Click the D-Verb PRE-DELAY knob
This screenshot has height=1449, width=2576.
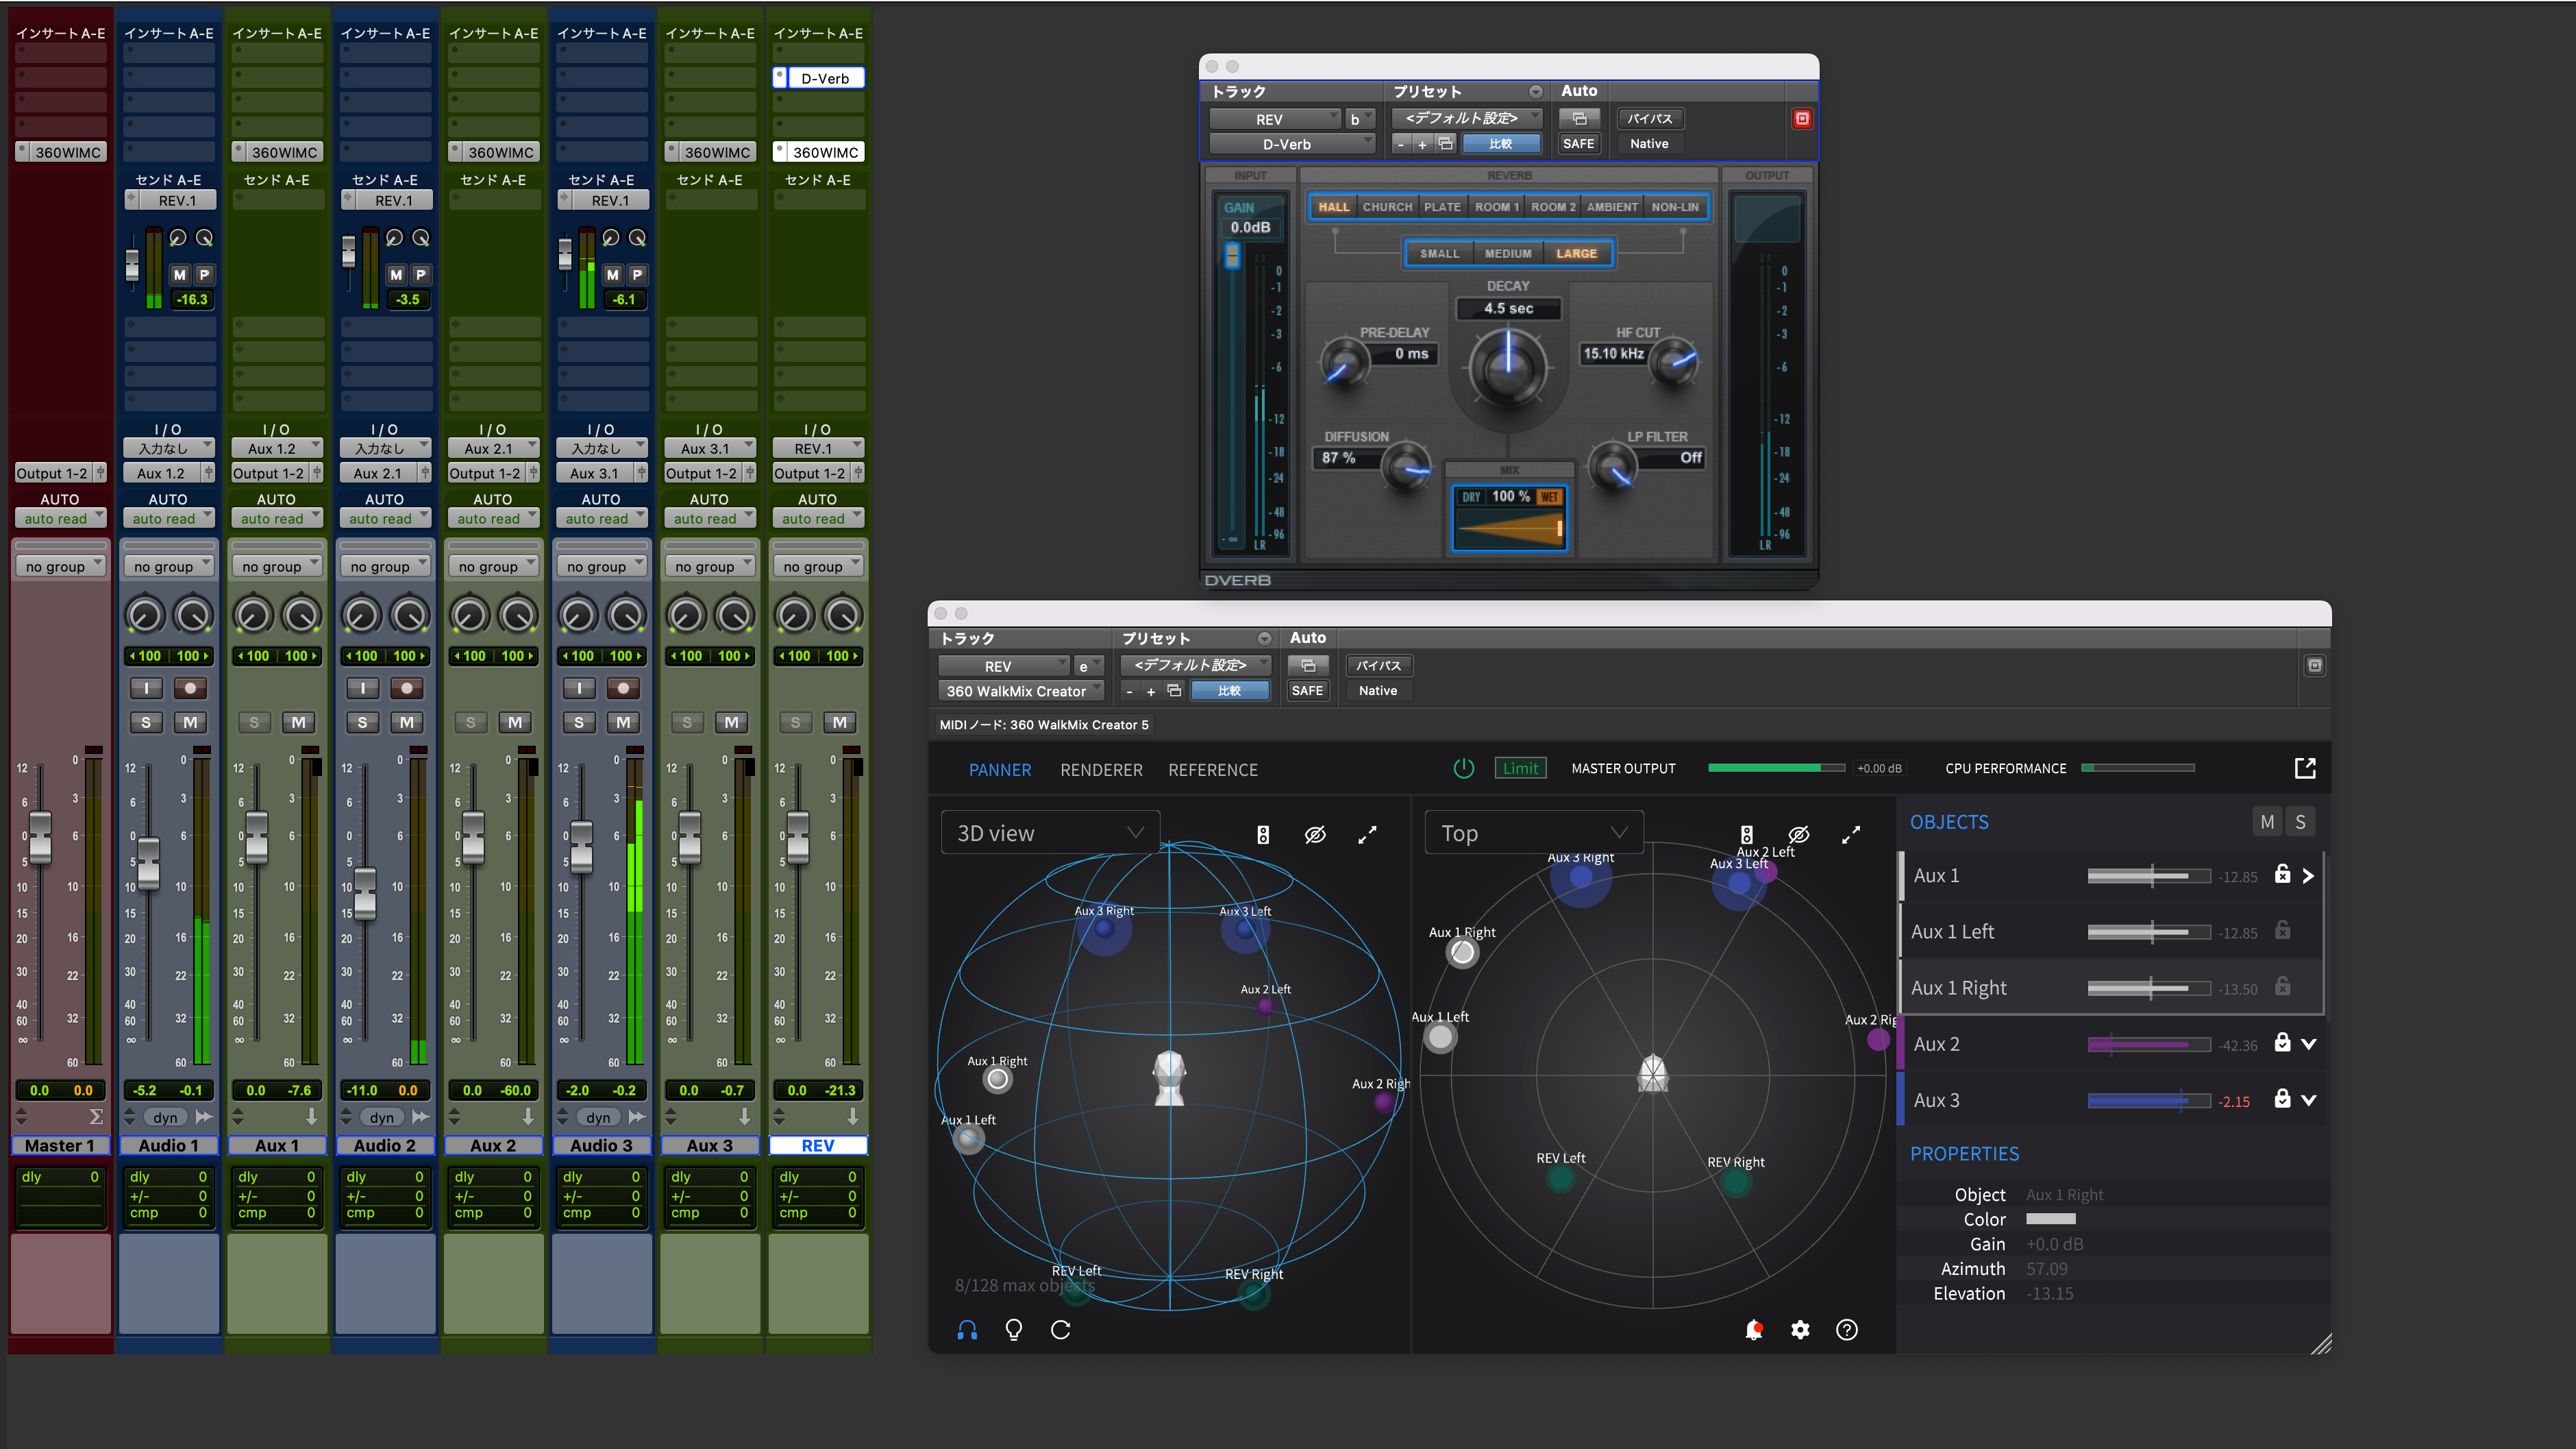tap(1345, 363)
